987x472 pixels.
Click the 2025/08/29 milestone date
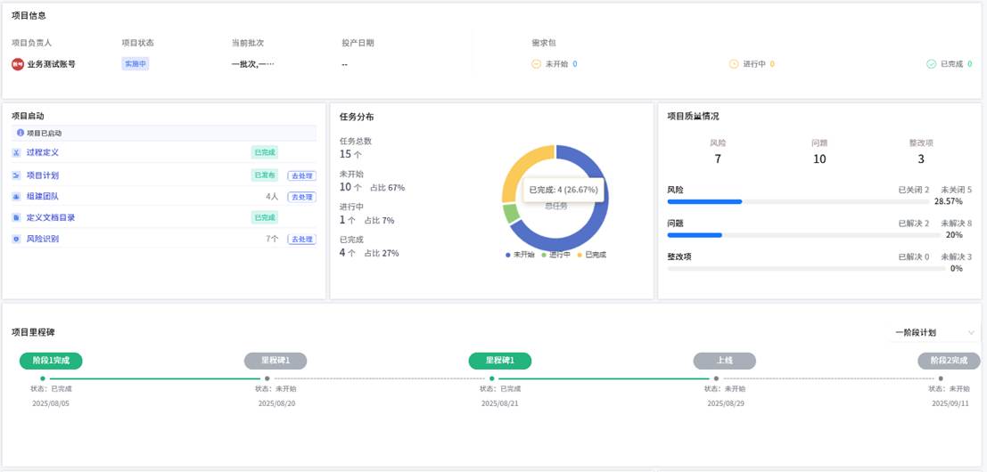coord(725,403)
